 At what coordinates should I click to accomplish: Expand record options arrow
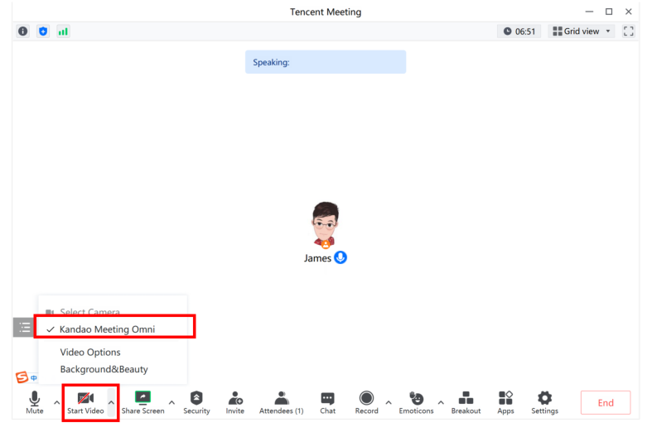pyautogui.click(x=389, y=402)
